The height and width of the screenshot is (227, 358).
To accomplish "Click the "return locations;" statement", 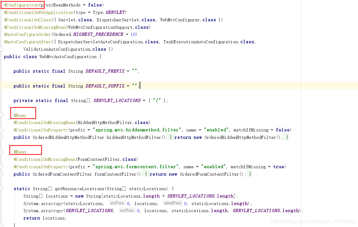I will click(x=45, y=218).
